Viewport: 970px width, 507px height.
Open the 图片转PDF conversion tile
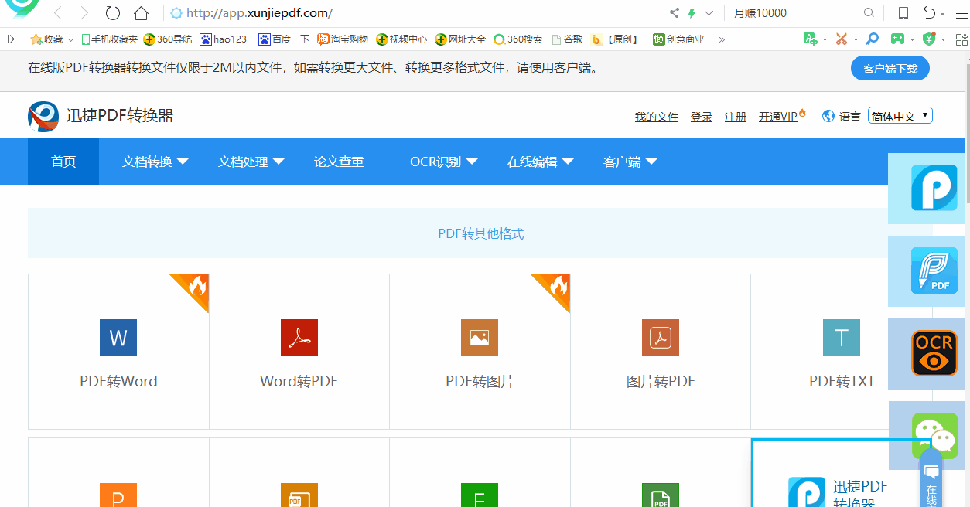(661, 352)
